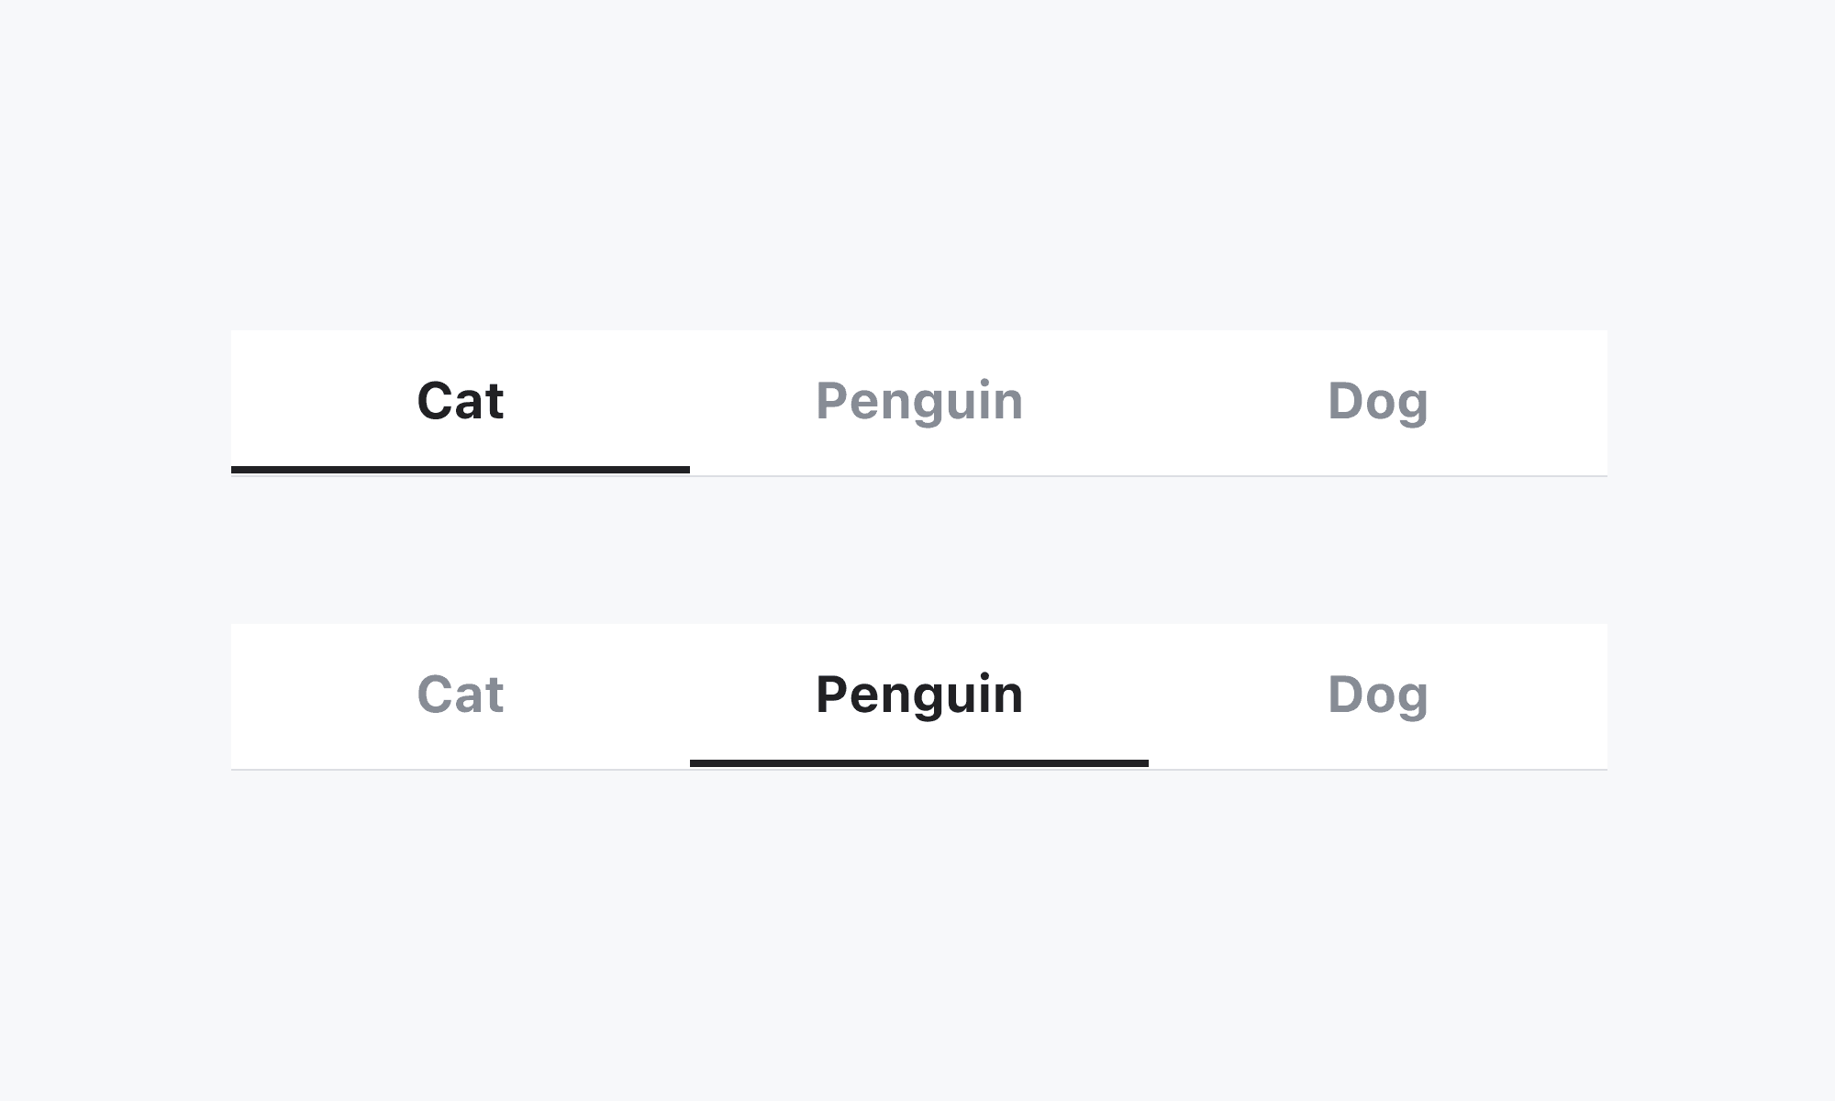Click the bold black Cat label

tap(460, 401)
